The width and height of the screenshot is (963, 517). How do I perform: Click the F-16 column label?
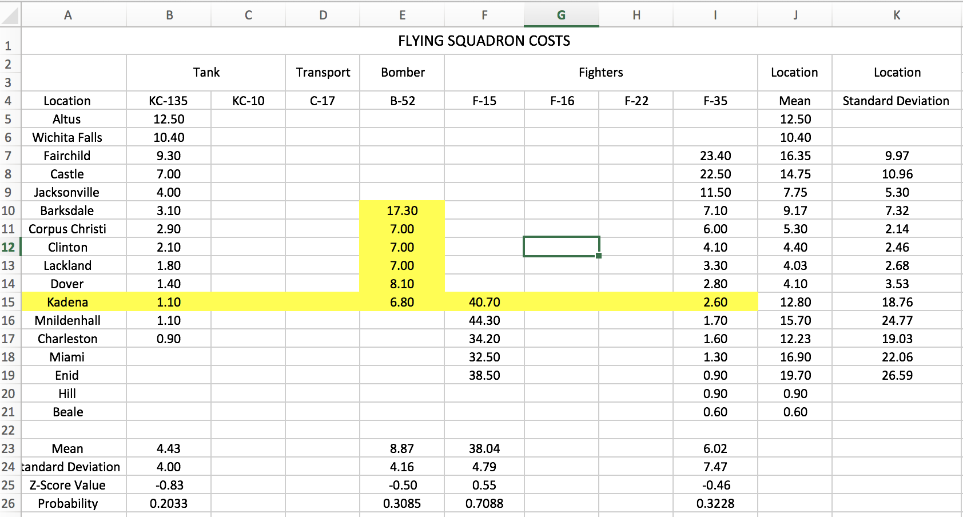coord(562,101)
